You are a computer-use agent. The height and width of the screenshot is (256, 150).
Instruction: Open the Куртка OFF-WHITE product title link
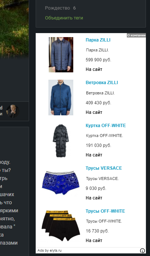(106, 126)
